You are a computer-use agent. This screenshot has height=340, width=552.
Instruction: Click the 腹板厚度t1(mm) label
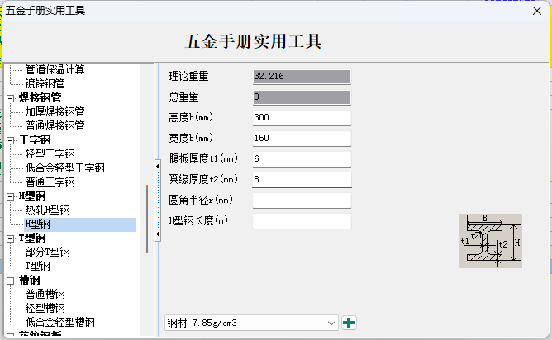point(203,158)
